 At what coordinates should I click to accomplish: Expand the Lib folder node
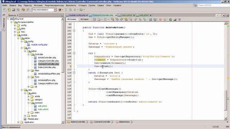(x=29, y=87)
